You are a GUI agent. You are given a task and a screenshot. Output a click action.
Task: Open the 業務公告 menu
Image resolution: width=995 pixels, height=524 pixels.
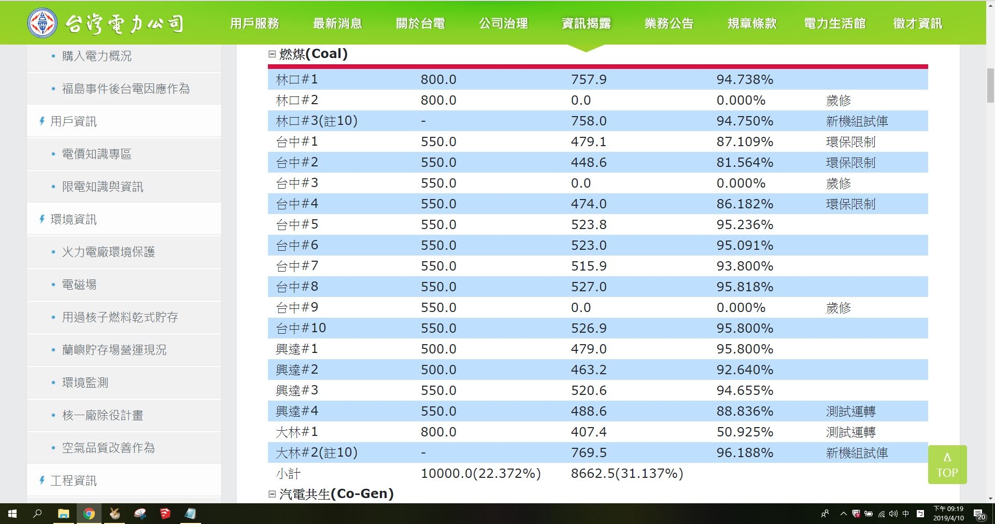coord(669,23)
